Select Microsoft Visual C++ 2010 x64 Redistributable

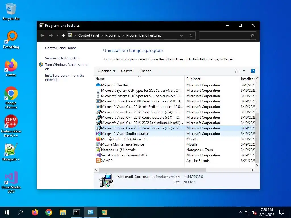point(175,107)
